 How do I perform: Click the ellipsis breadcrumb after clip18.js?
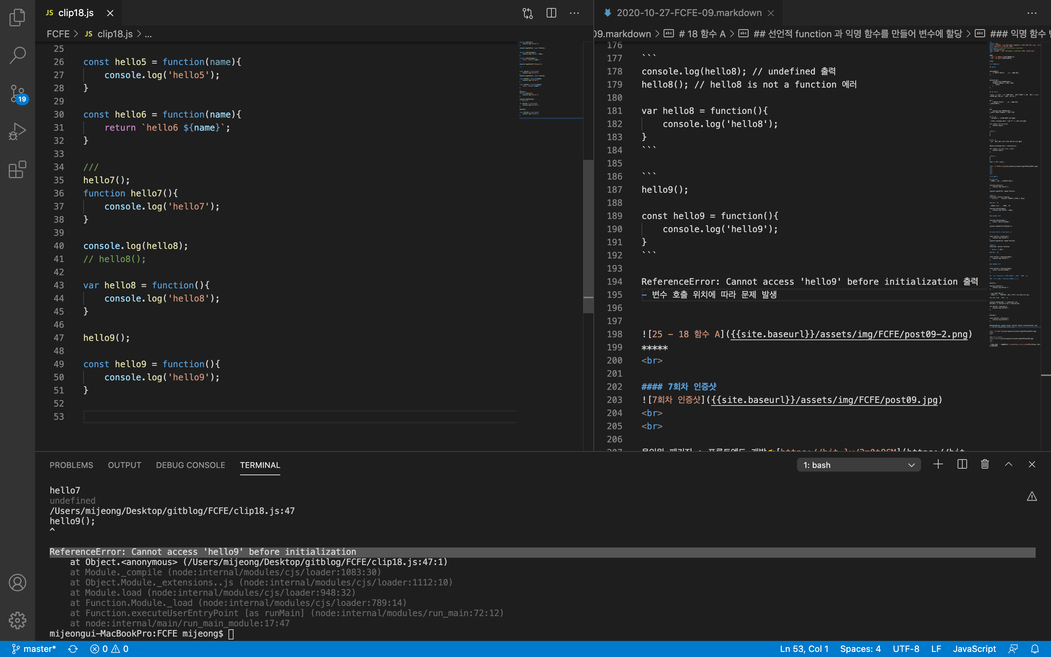[x=148, y=34]
